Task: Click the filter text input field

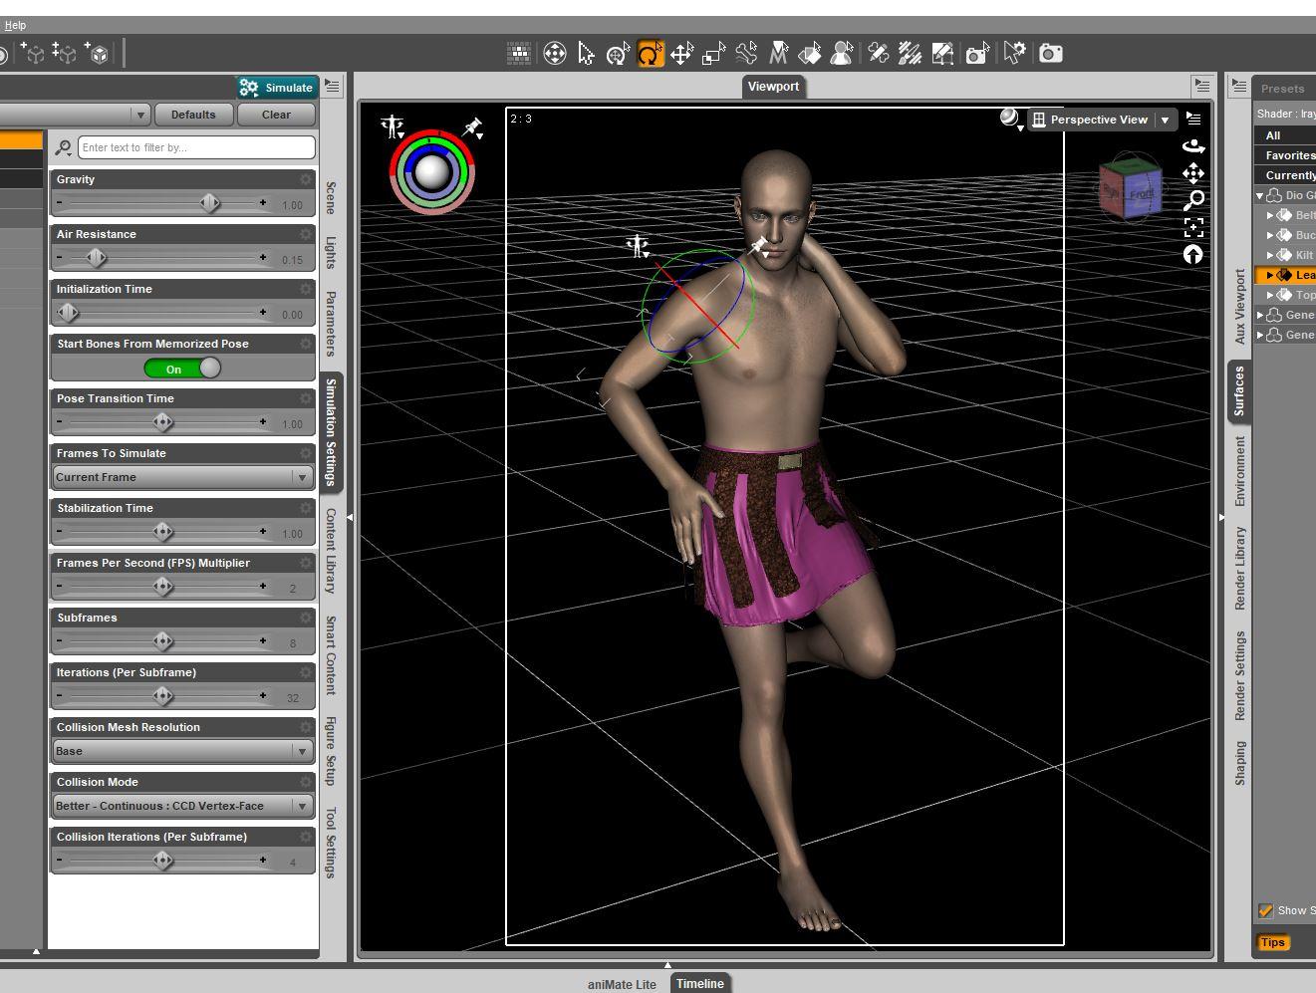Action: (196, 147)
